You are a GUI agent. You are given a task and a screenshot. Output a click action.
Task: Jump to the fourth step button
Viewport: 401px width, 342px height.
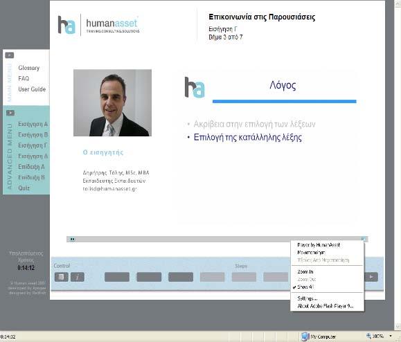click(x=212, y=277)
